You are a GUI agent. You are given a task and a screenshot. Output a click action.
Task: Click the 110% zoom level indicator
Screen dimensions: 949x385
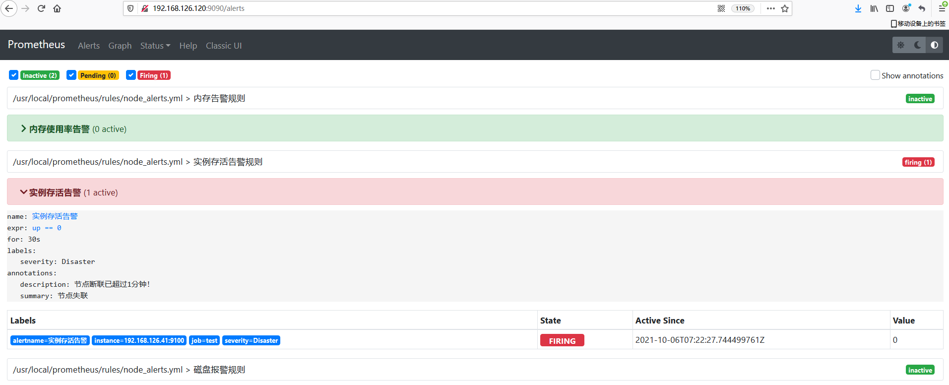tap(743, 8)
